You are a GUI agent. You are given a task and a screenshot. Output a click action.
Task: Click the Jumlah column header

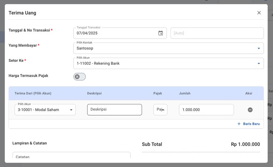tap(185, 93)
